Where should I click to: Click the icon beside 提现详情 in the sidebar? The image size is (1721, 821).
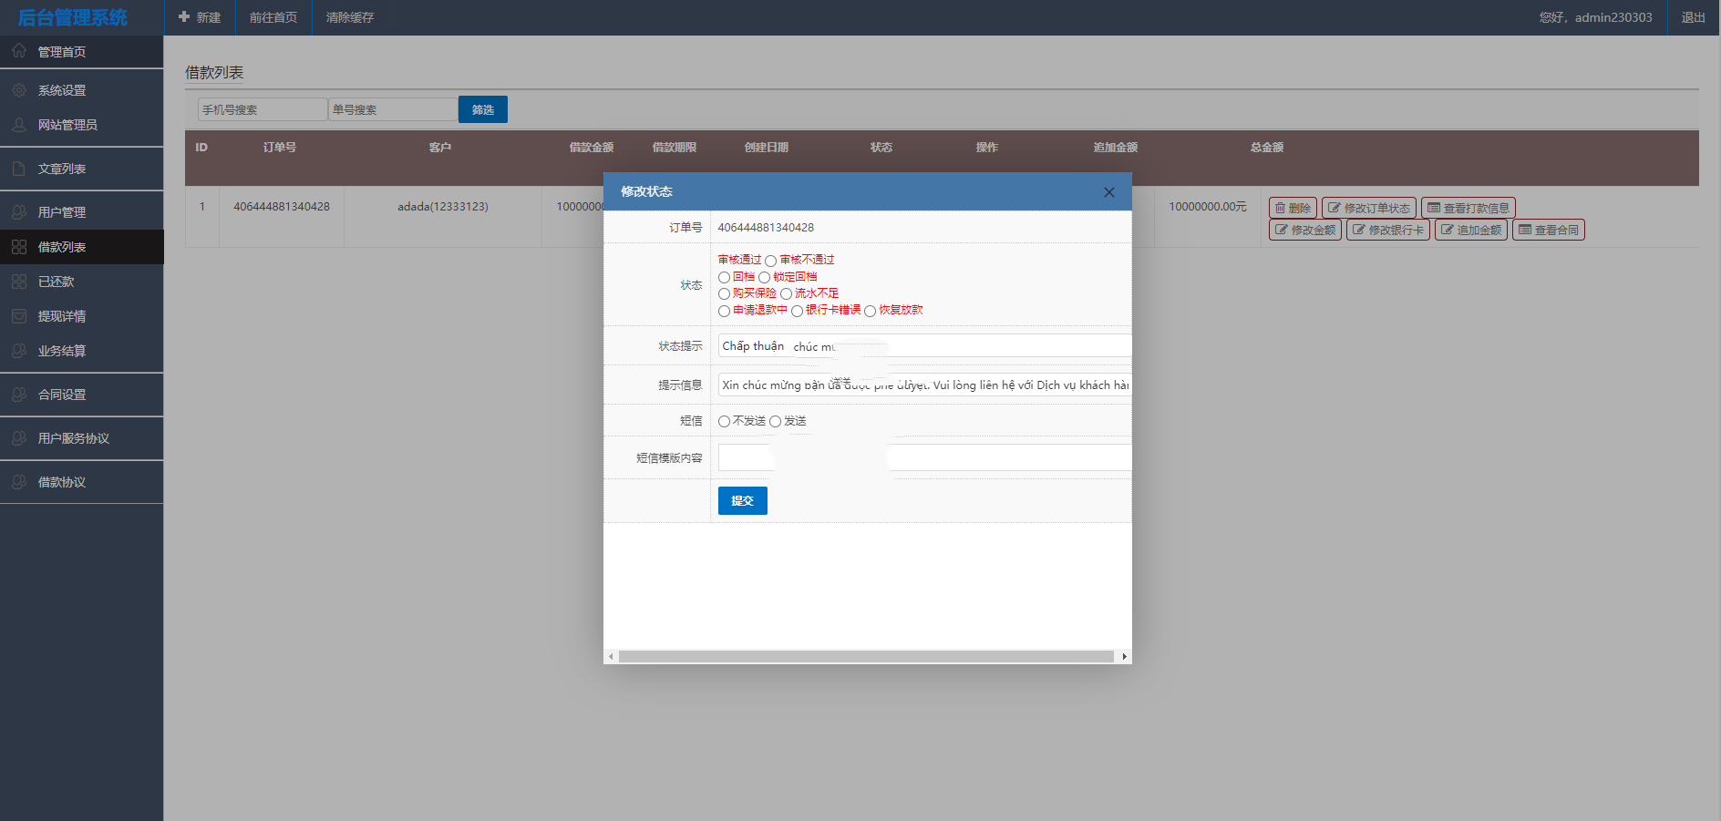[19, 316]
